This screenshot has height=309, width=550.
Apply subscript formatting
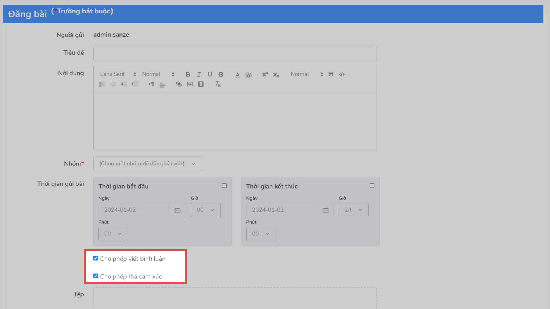tap(276, 75)
